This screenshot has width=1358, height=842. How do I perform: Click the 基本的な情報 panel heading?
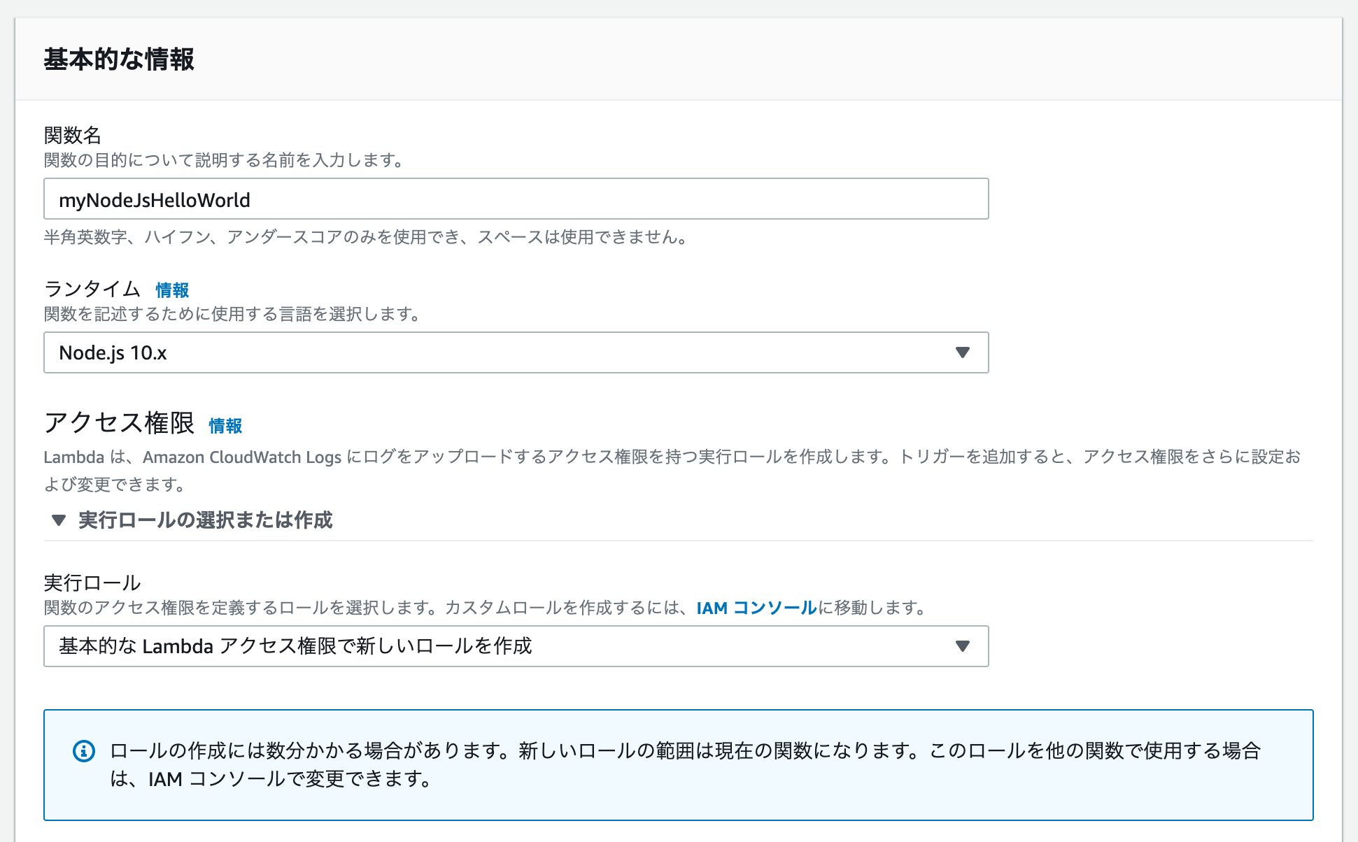[x=119, y=59]
